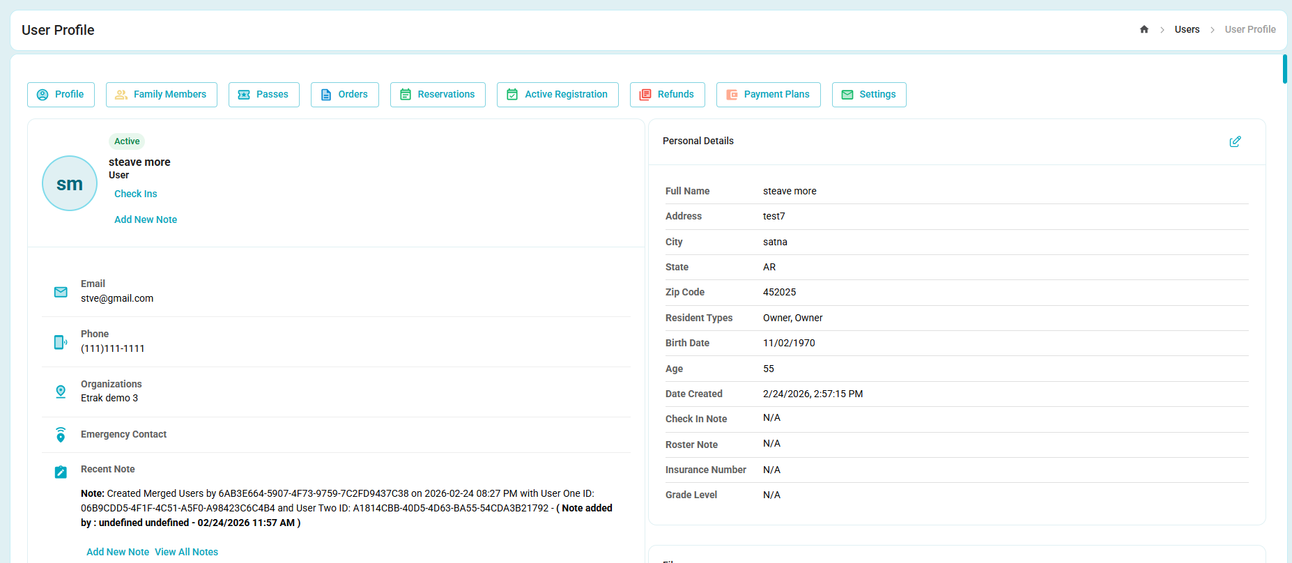This screenshot has height=563, width=1292.
Task: Click the Resident Types value Owner, Owner
Action: tap(792, 318)
